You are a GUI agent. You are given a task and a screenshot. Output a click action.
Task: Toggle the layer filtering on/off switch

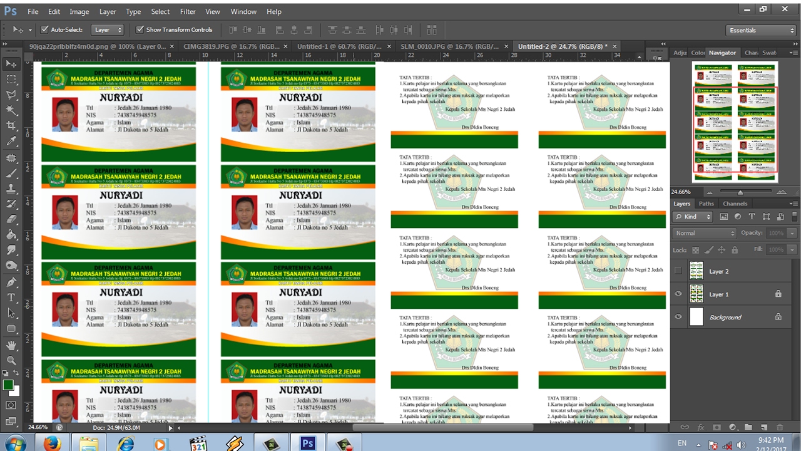pyautogui.click(x=793, y=216)
